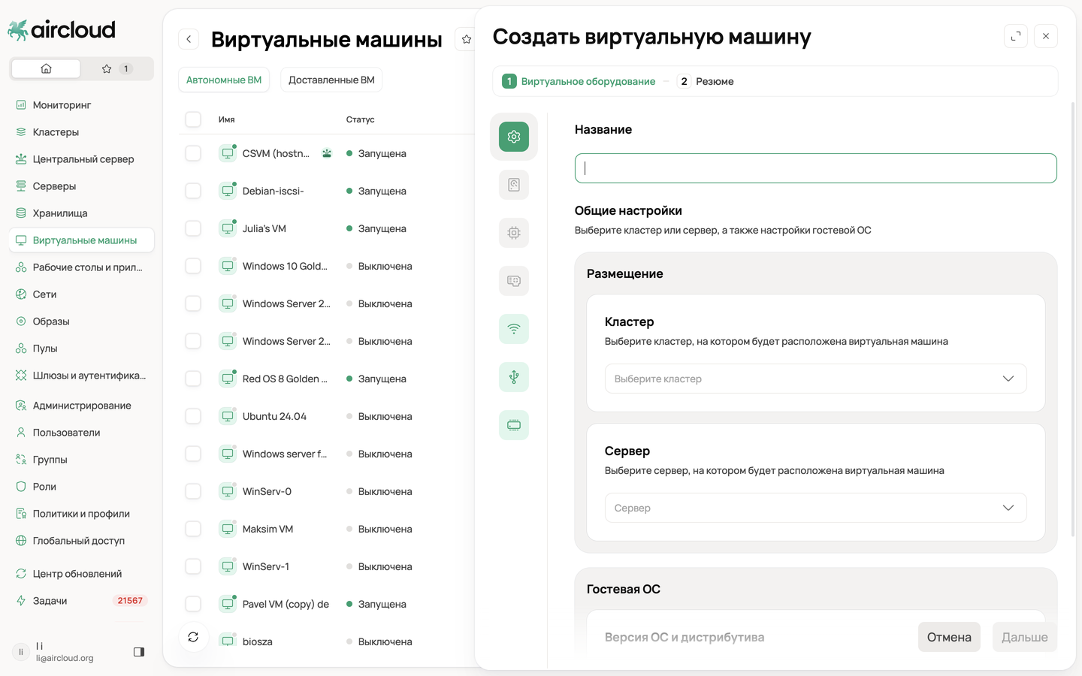1082x676 pixels.
Task: Click the VM icon for Red OS 8 Golden
Action: pyautogui.click(x=228, y=379)
